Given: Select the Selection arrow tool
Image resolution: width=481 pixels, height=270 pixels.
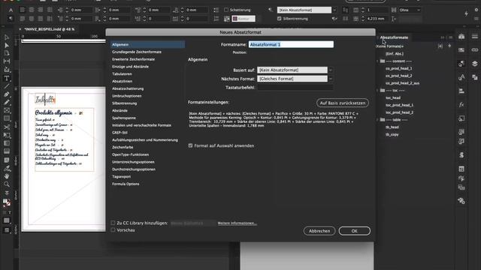Looking at the screenshot, I should pos(7,37).
